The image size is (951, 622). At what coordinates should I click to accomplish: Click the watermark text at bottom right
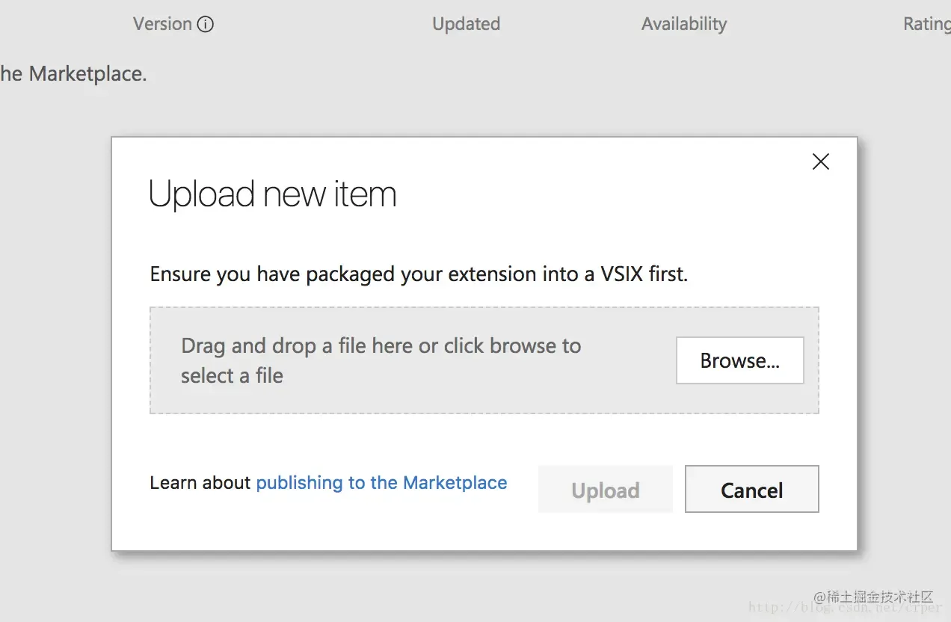873,597
